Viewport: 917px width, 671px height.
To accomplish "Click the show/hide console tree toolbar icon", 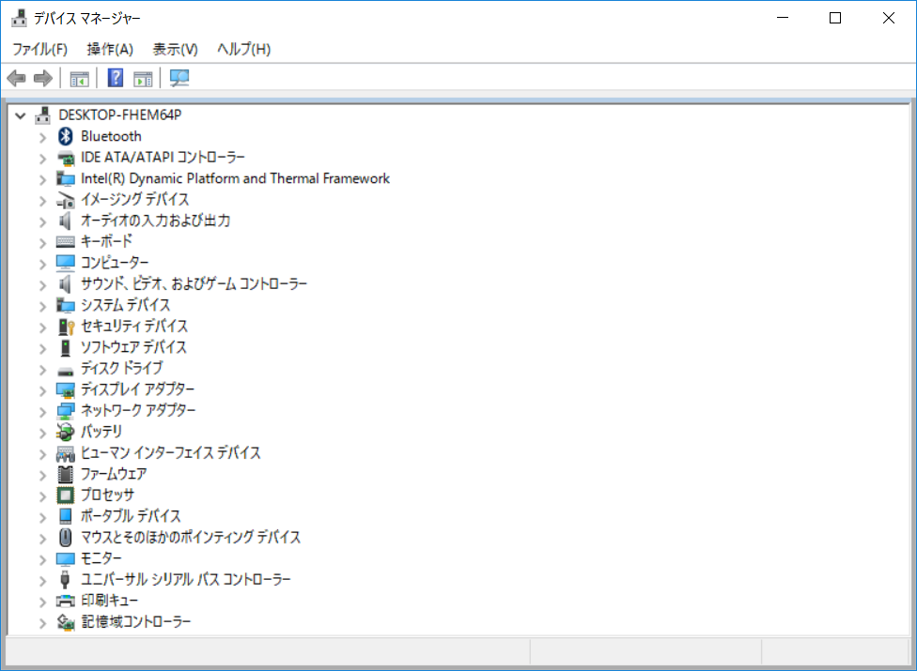I will click(80, 78).
